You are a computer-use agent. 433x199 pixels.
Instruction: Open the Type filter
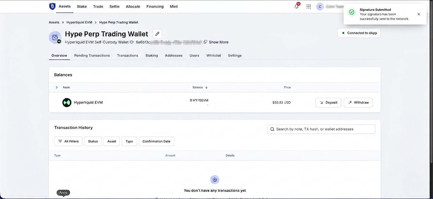pyautogui.click(x=129, y=141)
